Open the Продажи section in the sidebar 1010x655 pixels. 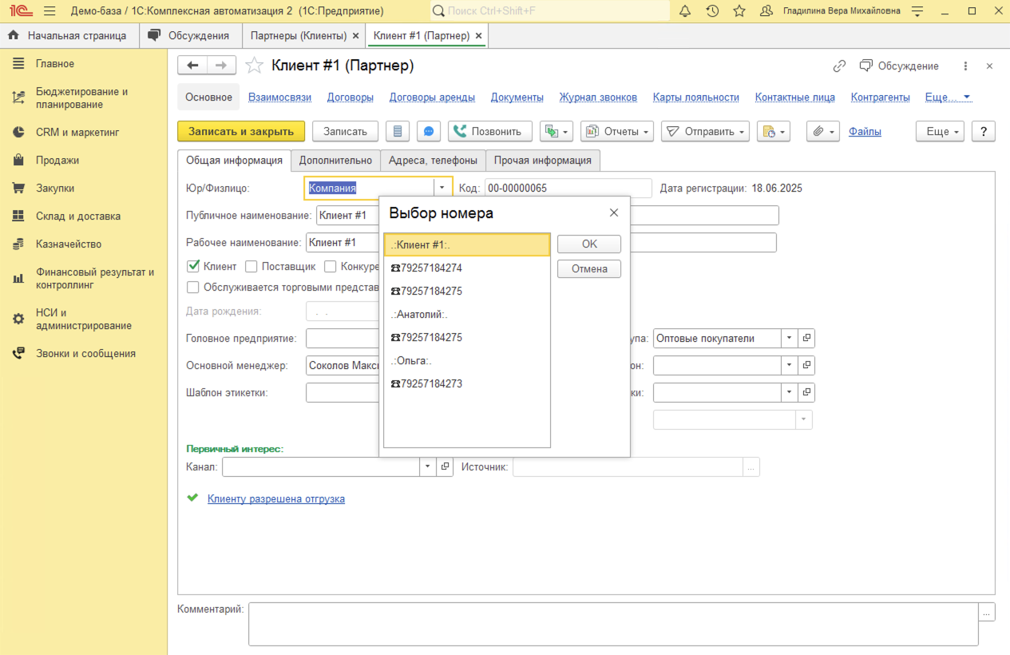[57, 161]
